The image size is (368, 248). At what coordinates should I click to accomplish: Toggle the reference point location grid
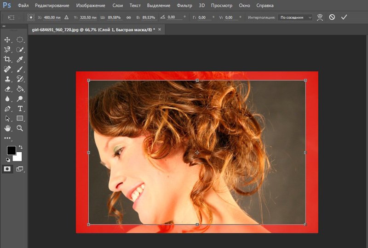pyautogui.click(x=31, y=17)
